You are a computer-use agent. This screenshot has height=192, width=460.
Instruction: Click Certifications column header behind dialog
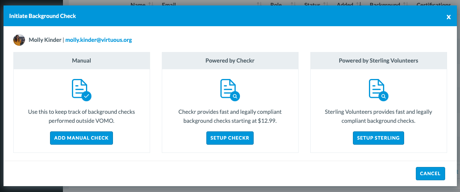[x=433, y=4]
